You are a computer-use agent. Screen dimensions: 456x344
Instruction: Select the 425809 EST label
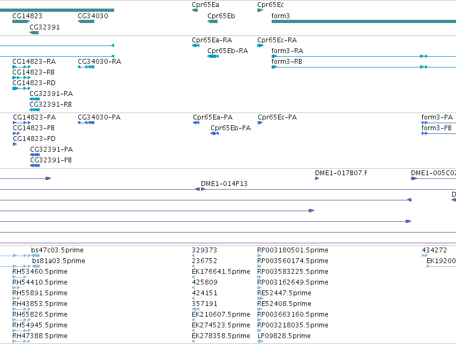click(205, 282)
